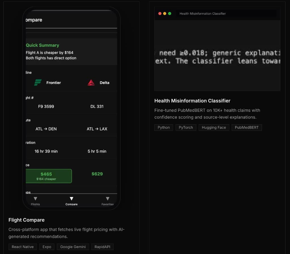Screen dimensions: 290x254
Task: Click the Quick Summary heading
Action: click(x=42, y=45)
